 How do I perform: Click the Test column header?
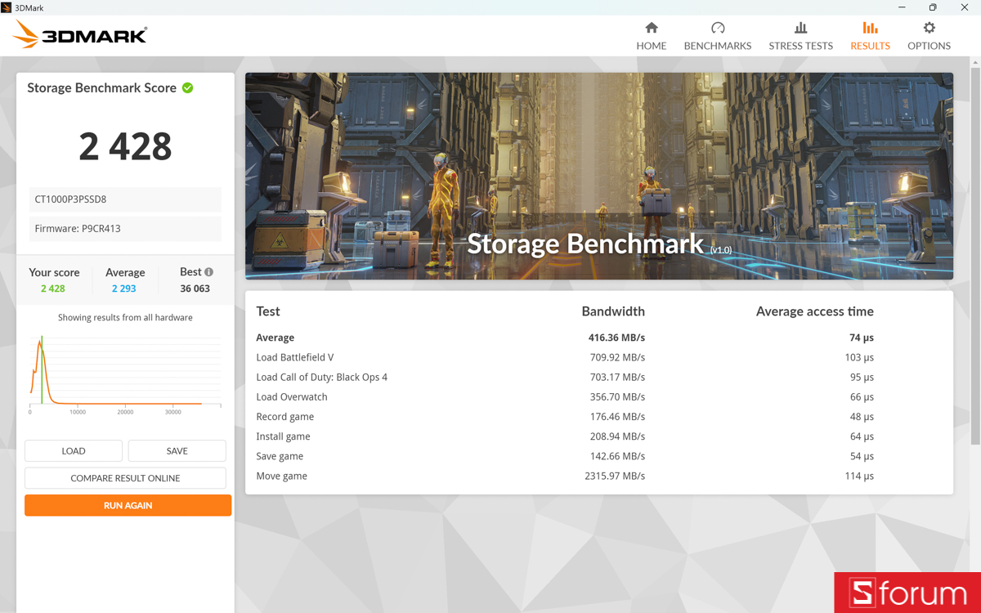tap(268, 311)
